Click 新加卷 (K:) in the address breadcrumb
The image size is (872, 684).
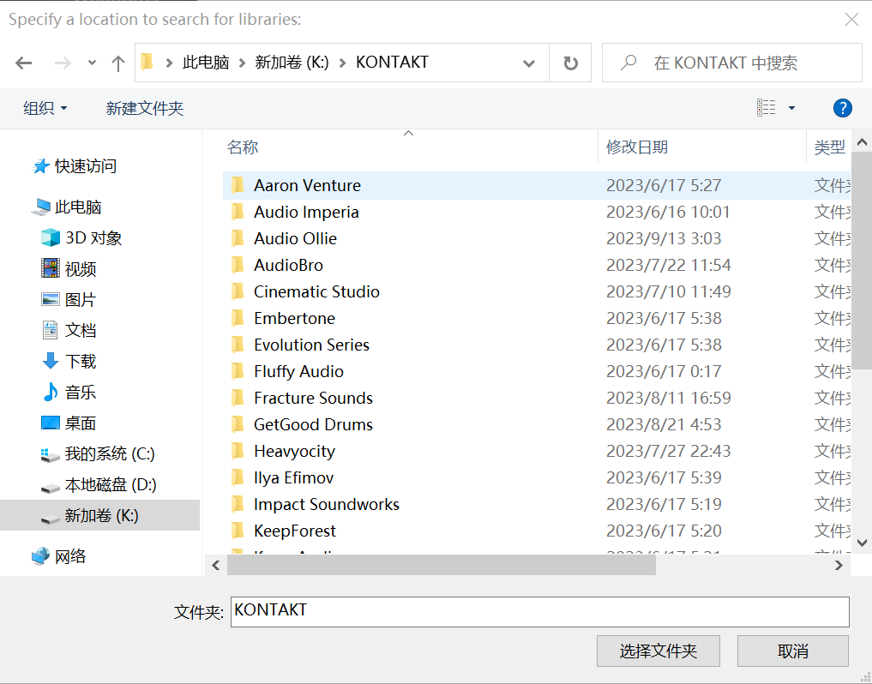tap(292, 63)
